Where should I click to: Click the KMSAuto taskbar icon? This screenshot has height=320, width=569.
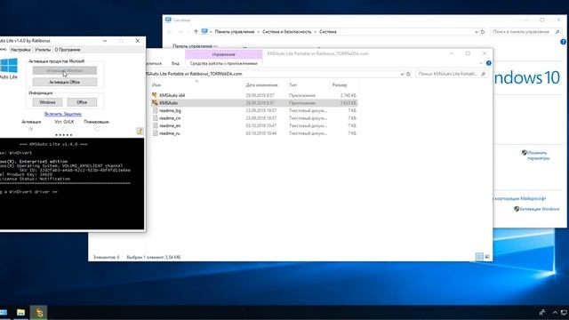39,312
